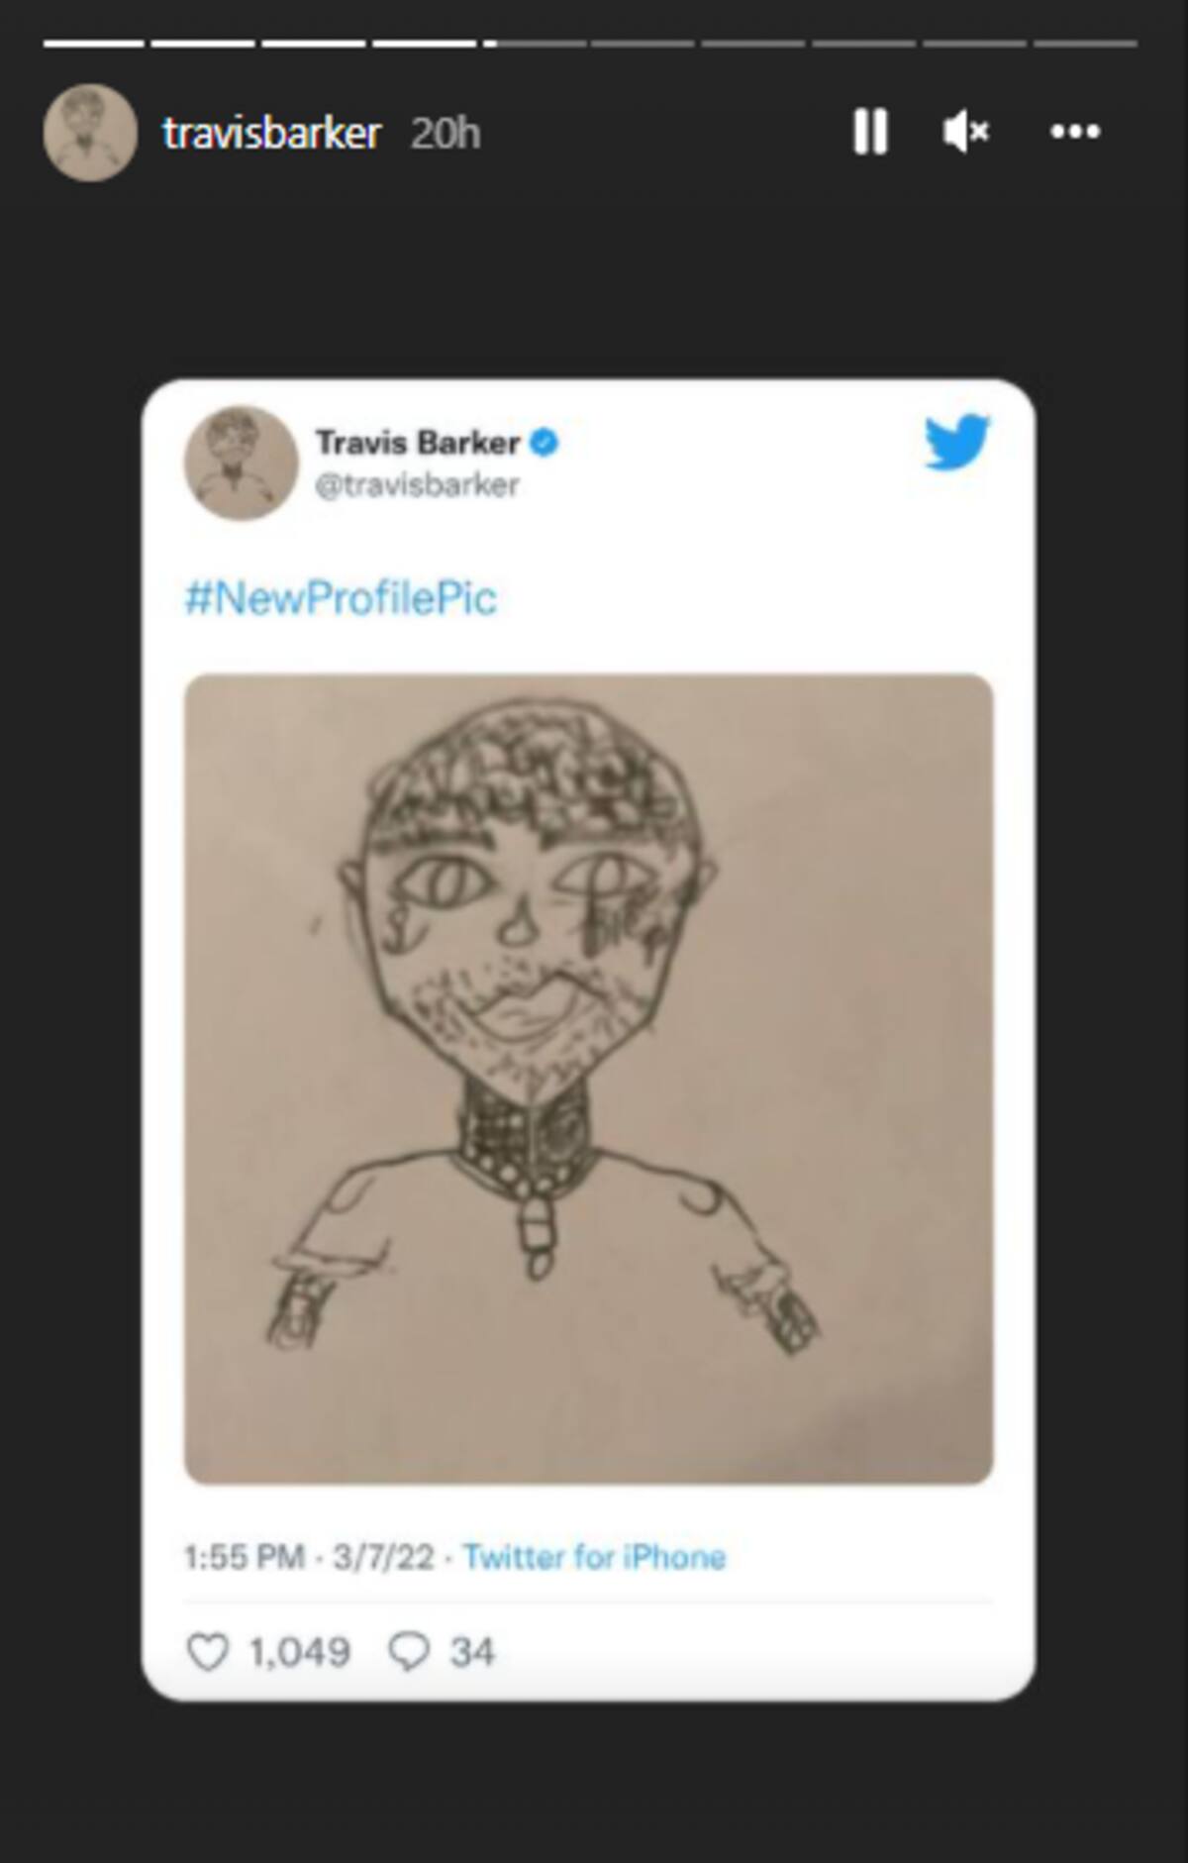The image size is (1188, 1863).
Task: Click the 1,049 likes count
Action: click(x=300, y=1652)
